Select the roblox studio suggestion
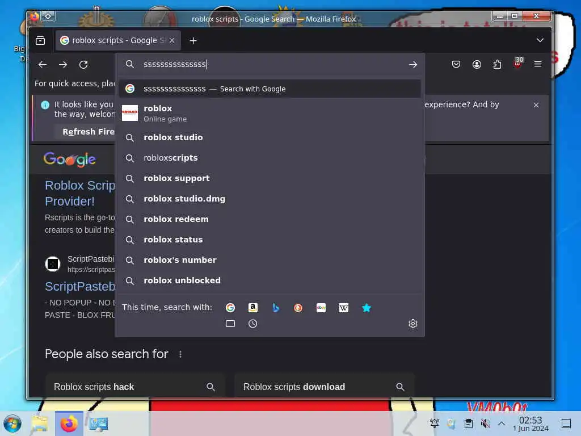 coord(270,137)
